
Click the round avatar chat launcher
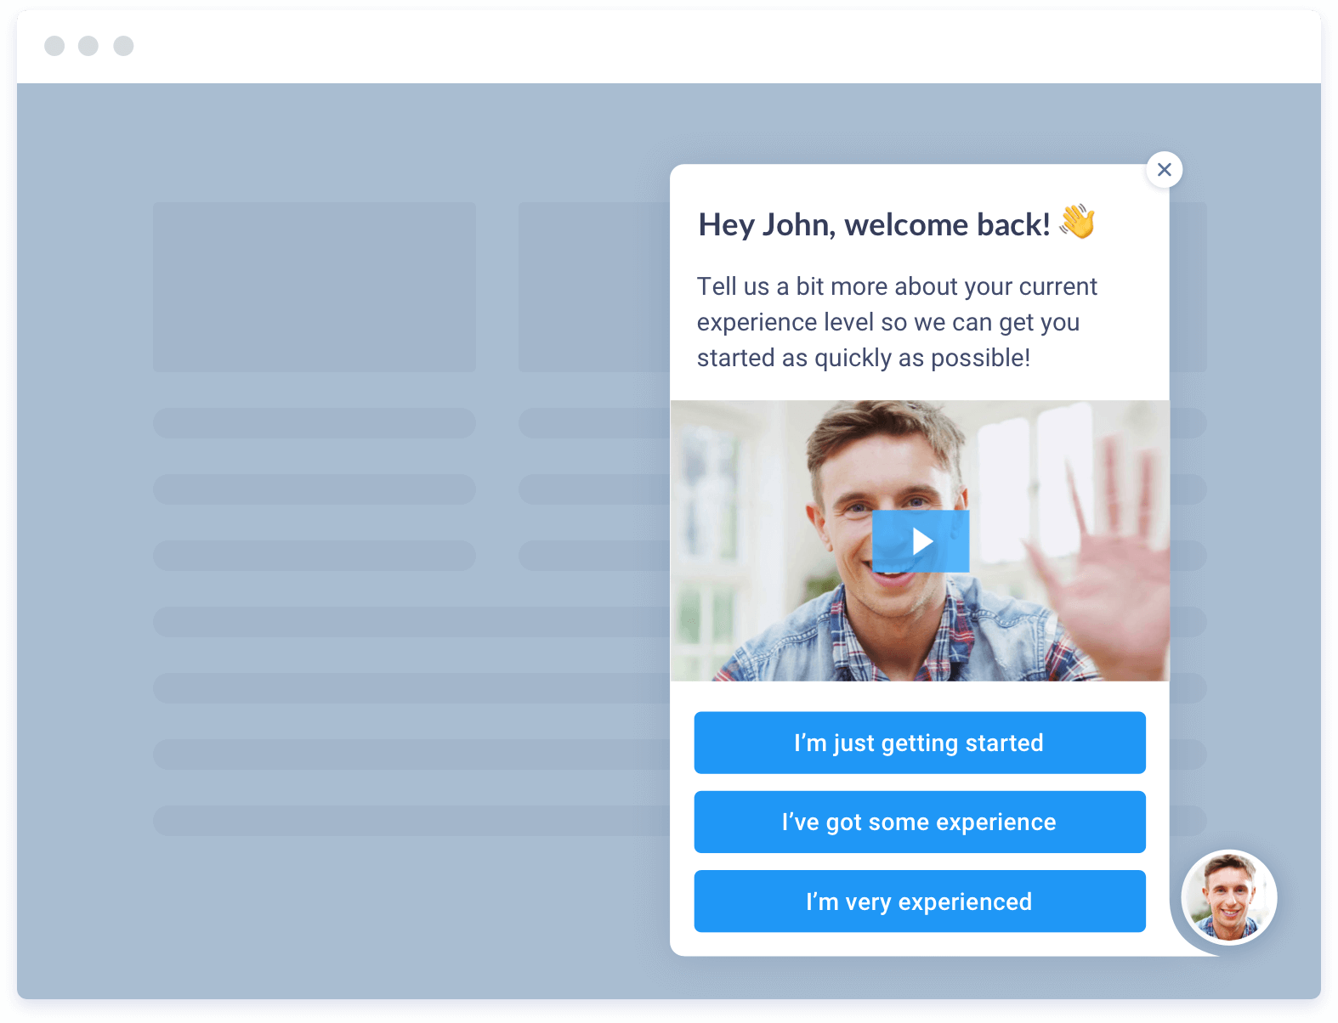1228,897
